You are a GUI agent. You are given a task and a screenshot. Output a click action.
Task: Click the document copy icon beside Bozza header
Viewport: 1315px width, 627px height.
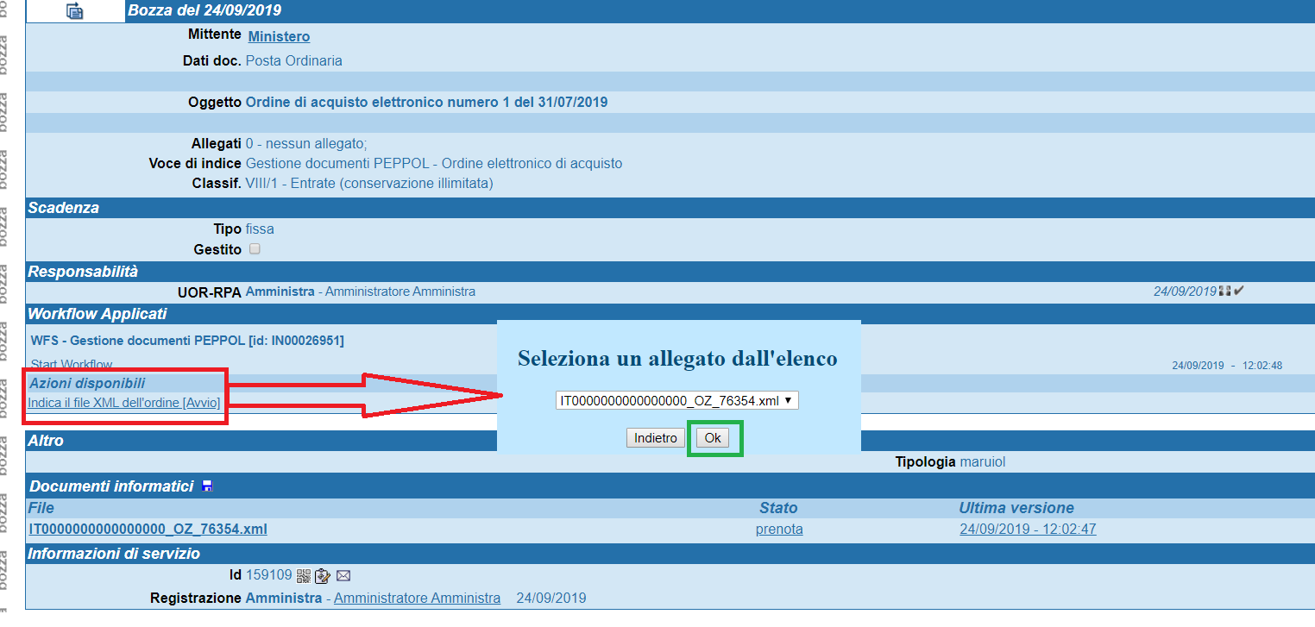pos(75,11)
